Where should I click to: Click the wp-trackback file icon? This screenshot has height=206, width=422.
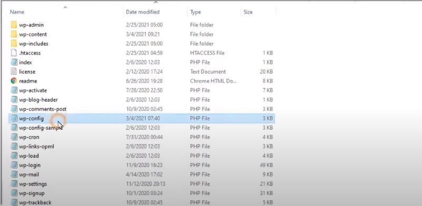(14, 202)
